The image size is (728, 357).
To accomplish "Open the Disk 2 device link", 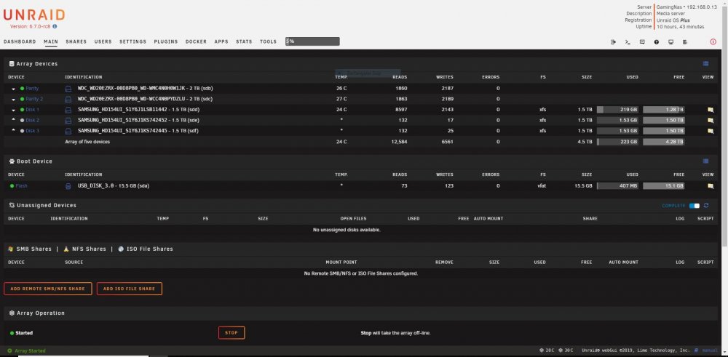I will 33,120.
